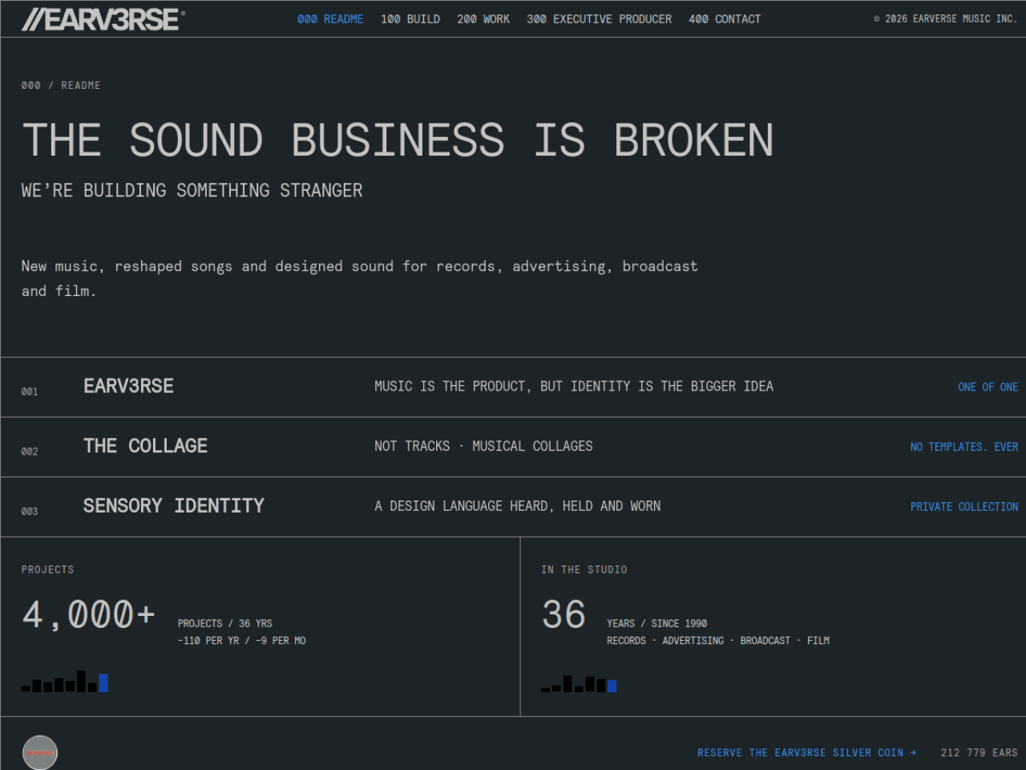Click the YEARS / SINCE 1990 label
This screenshot has height=770, width=1026.
[x=656, y=623]
